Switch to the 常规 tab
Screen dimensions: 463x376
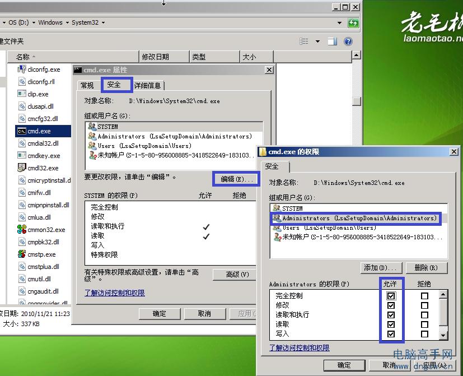coord(87,84)
